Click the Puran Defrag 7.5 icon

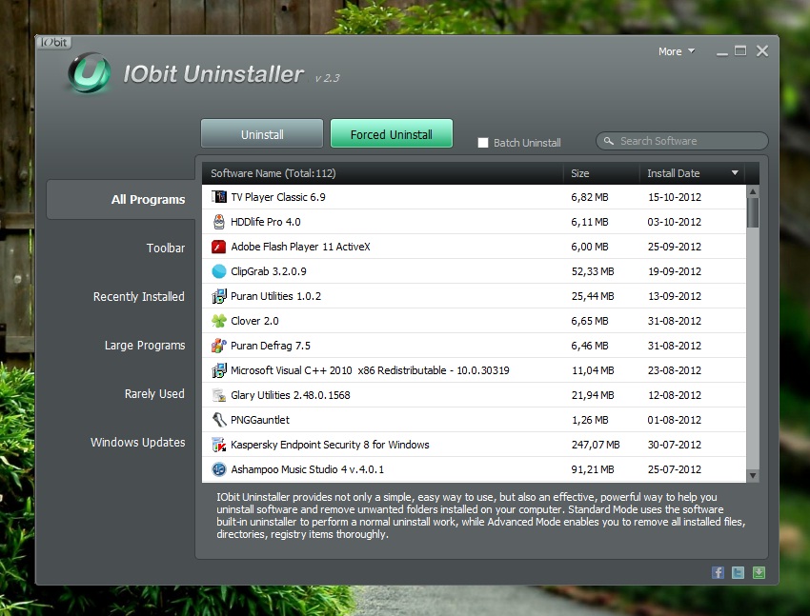tap(219, 346)
